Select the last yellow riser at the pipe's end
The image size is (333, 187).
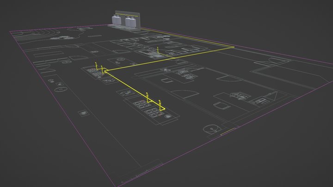tap(160, 105)
